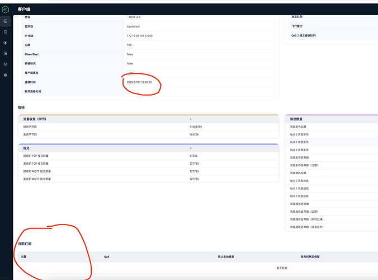Click the QoS 2 消息发布 row
This screenshot has height=280, width=378.
(331, 150)
